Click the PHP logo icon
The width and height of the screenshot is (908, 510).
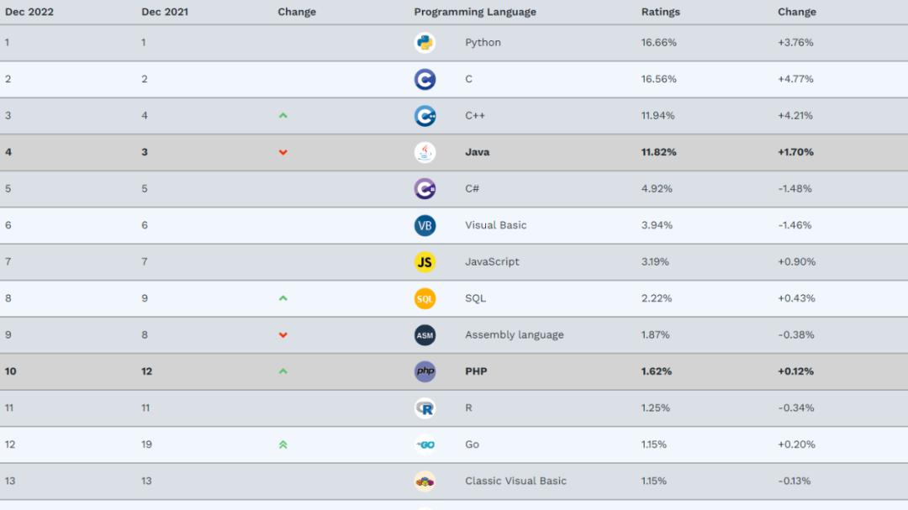point(425,371)
